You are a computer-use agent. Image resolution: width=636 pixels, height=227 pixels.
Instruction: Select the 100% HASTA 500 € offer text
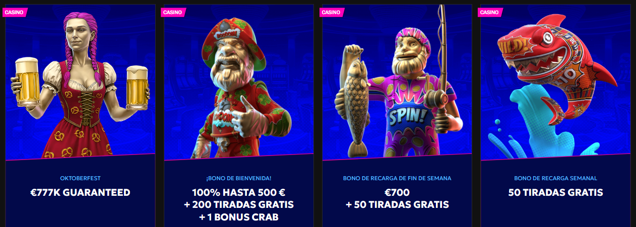(x=239, y=192)
